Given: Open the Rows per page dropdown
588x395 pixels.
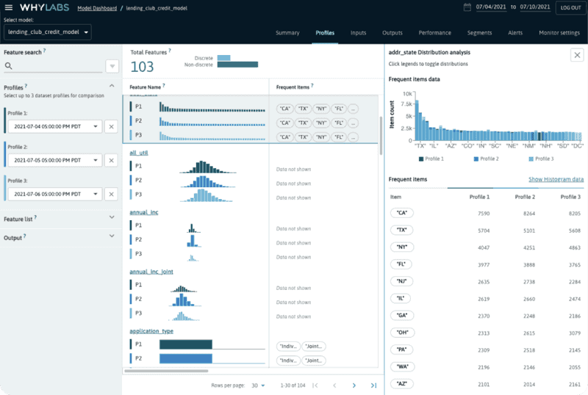Looking at the screenshot, I should click(x=257, y=385).
